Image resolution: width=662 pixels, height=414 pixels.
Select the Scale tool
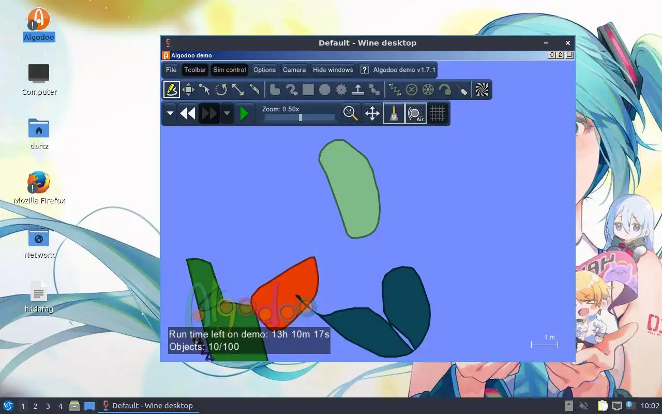(238, 90)
